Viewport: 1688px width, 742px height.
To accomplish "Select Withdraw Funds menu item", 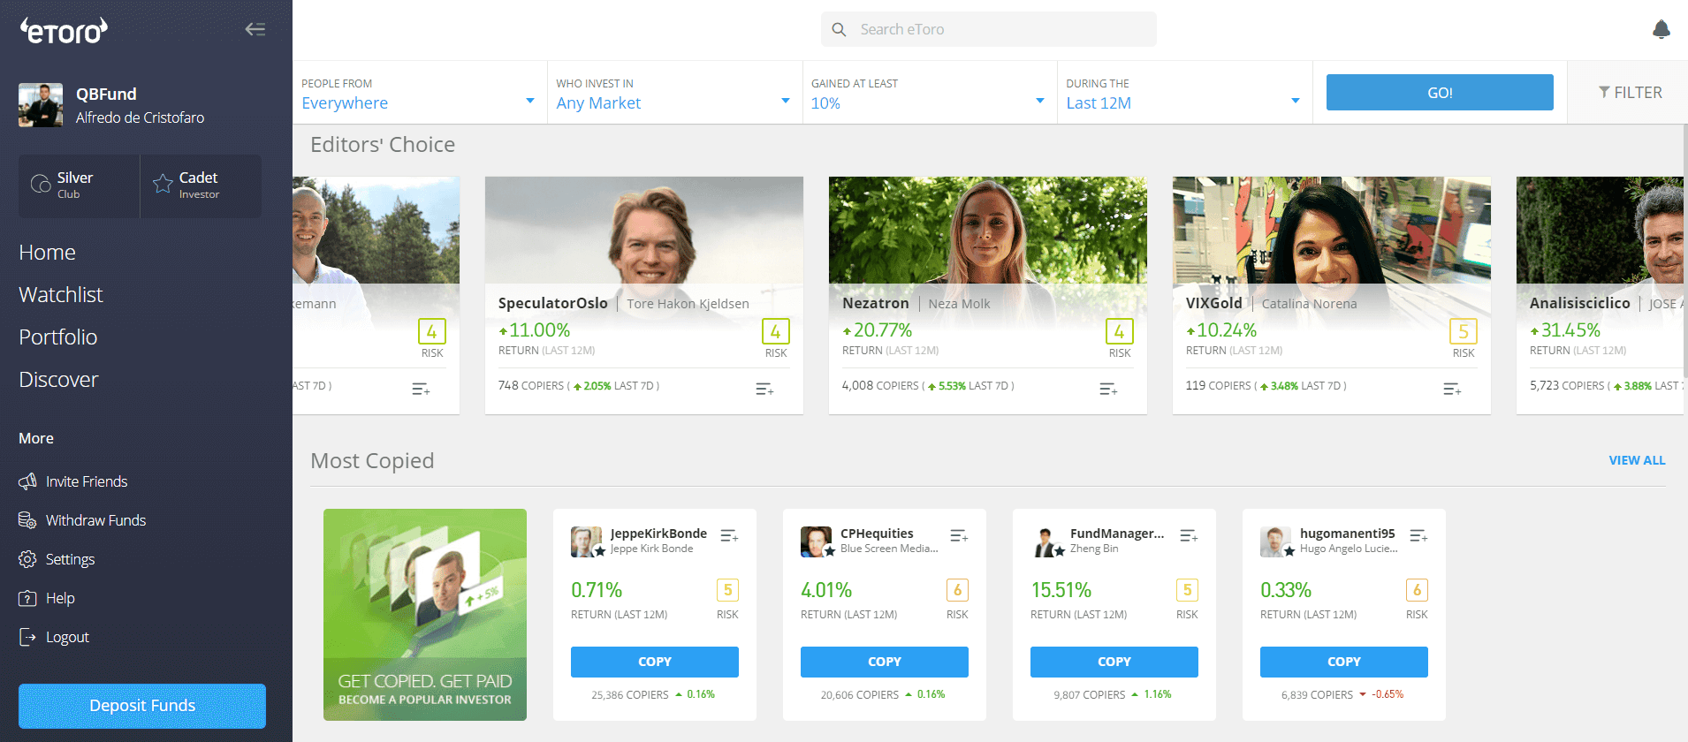I will [x=95, y=520].
